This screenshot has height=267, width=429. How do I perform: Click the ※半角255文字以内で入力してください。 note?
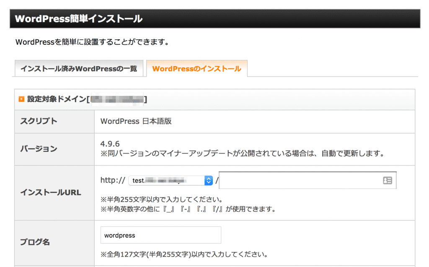pyautogui.click(x=162, y=199)
